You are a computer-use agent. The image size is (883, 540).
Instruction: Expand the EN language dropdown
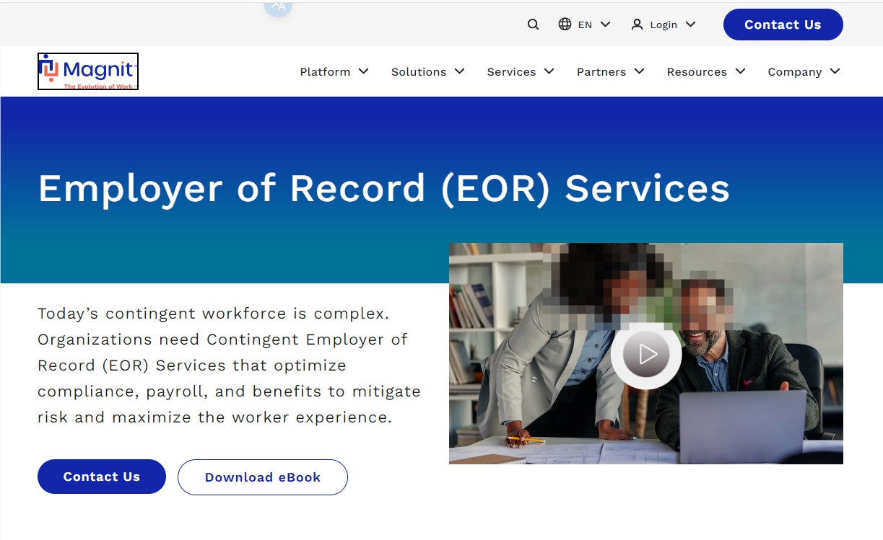(x=605, y=25)
